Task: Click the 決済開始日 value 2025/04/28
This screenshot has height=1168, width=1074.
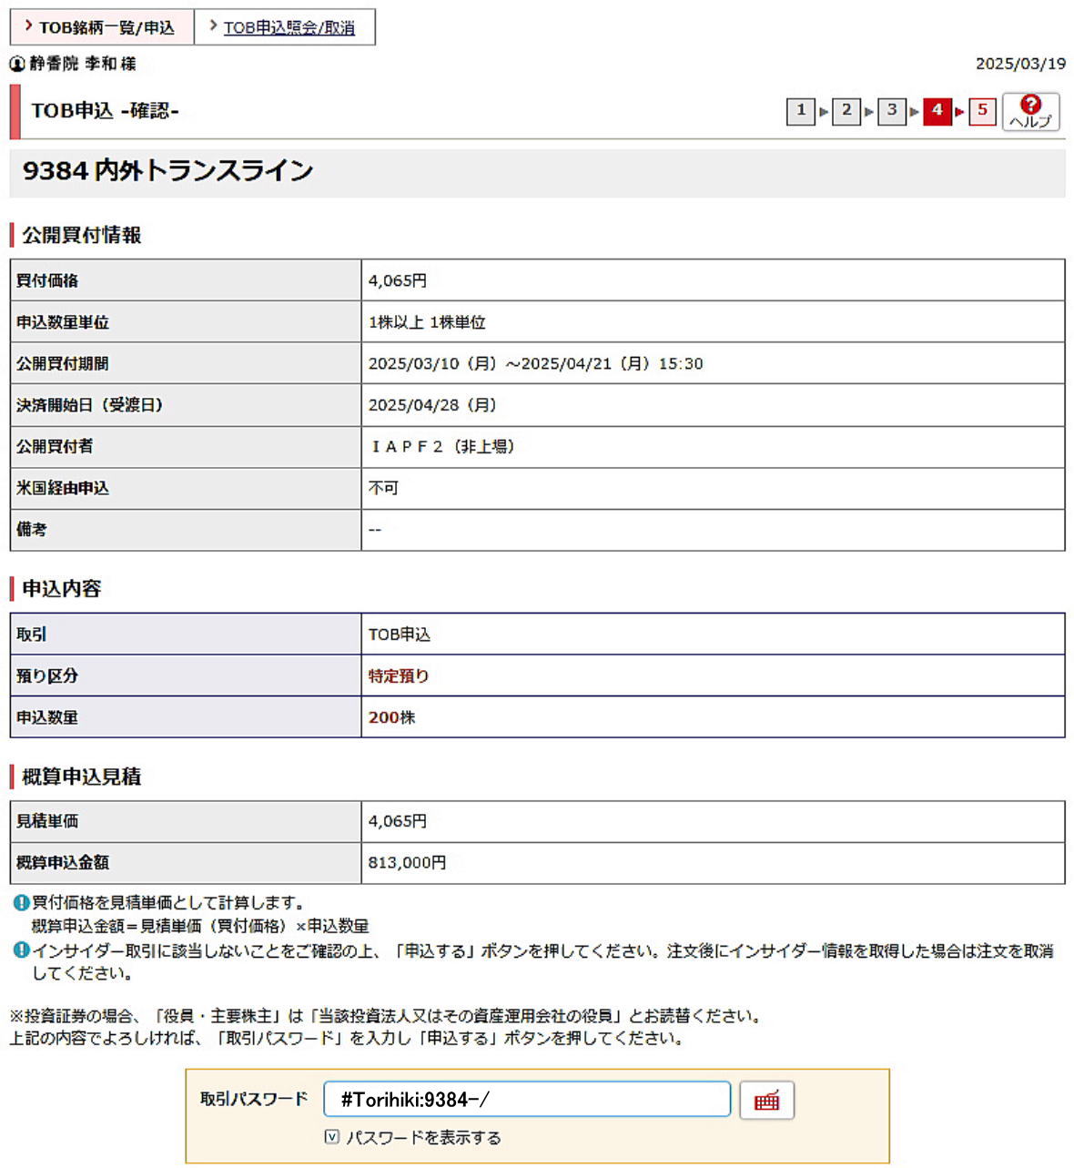Action: click(431, 405)
